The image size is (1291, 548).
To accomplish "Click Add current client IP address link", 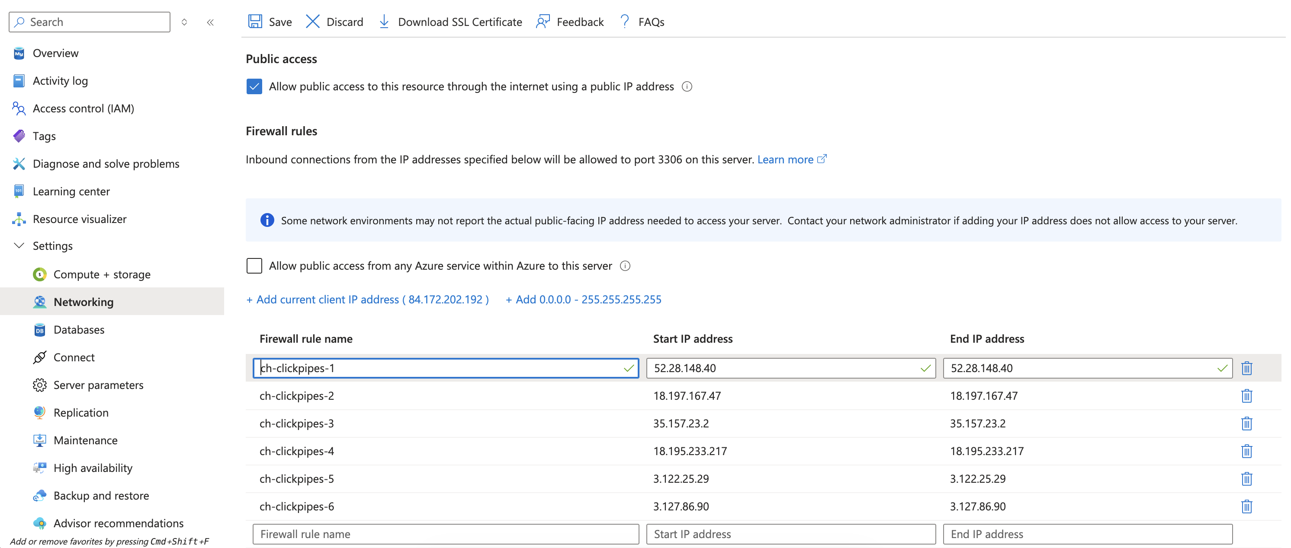I will [x=367, y=299].
